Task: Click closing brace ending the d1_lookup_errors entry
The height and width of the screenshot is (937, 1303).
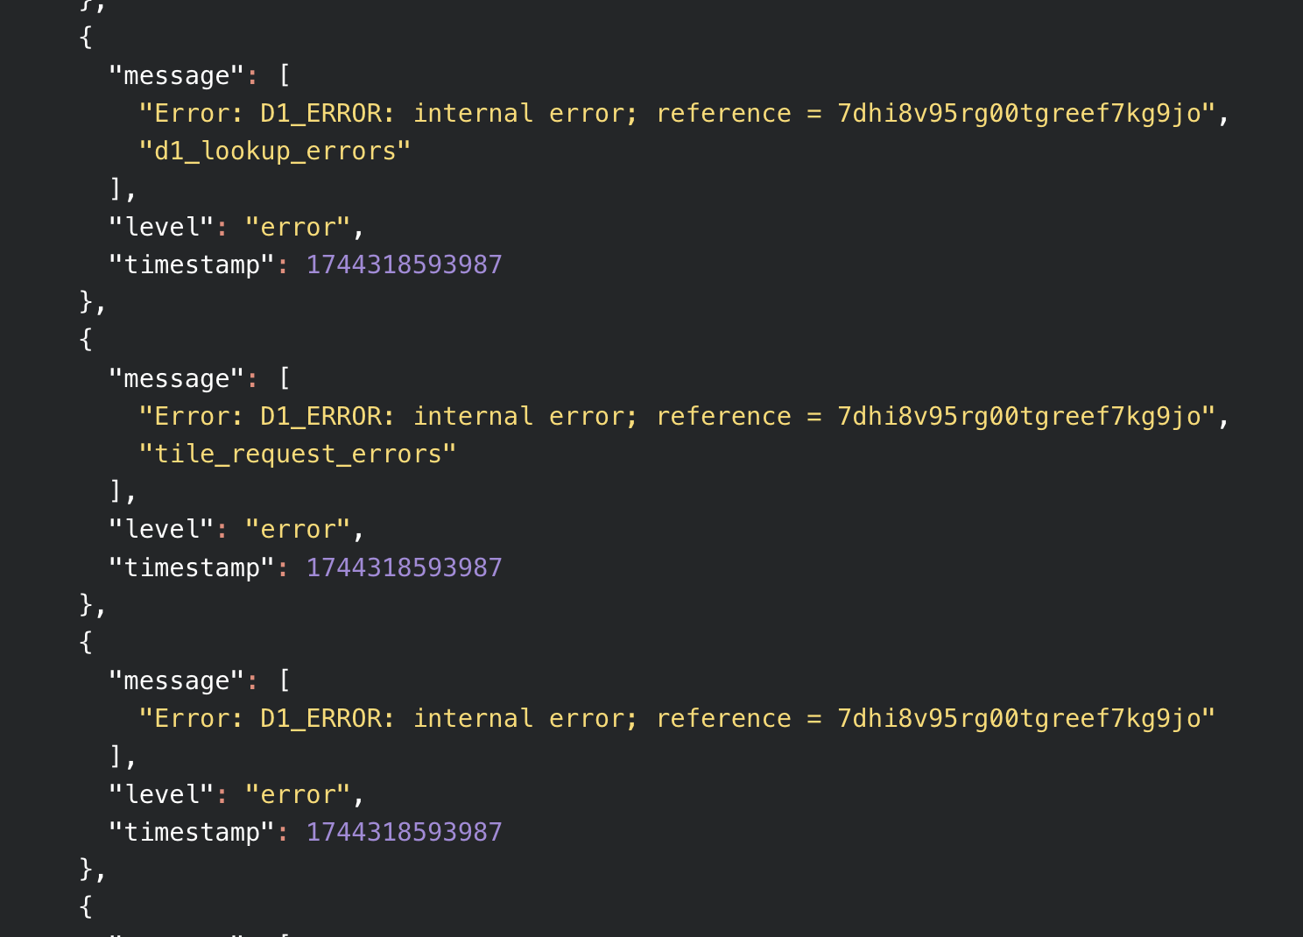Action: coord(86,301)
